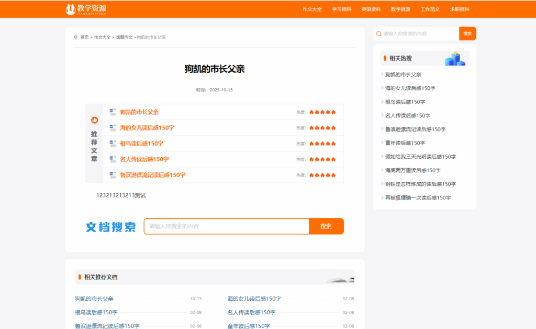Click the arrow before 假如给我三天光明读后感150字
536x329 pixels.
(x=382, y=157)
